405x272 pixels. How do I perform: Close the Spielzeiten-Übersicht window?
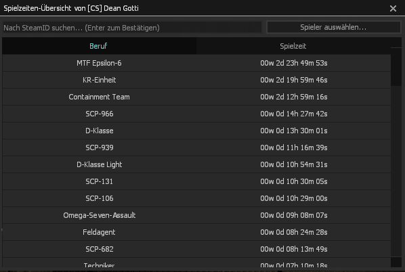pos(393,9)
